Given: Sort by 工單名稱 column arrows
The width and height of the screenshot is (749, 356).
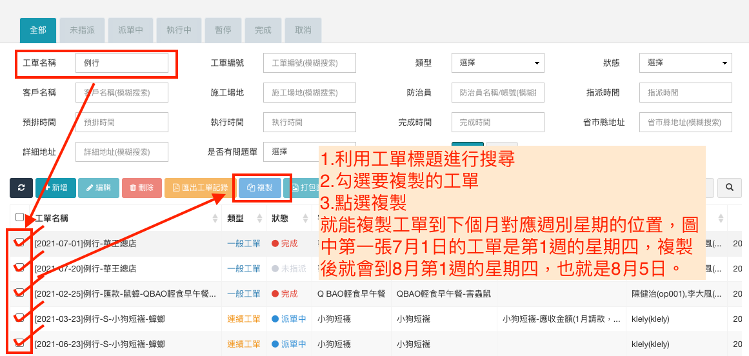Looking at the screenshot, I should tap(215, 219).
